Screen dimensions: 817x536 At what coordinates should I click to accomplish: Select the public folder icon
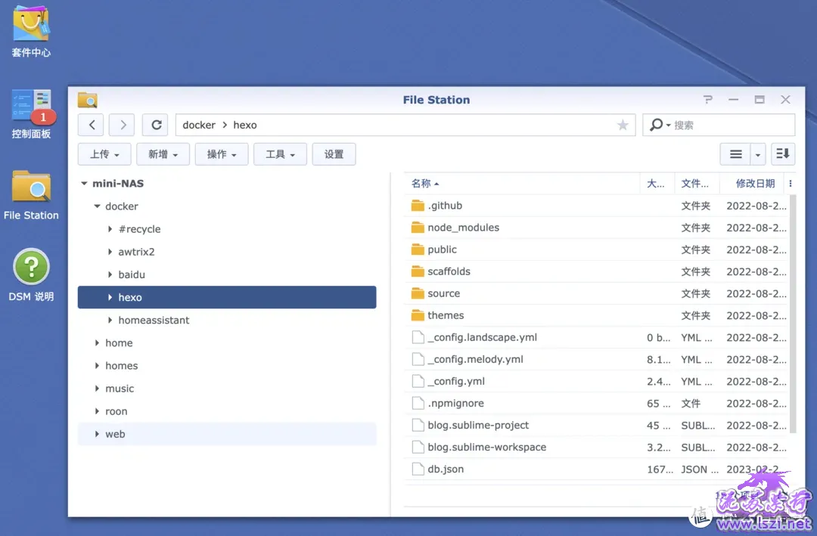[418, 249]
